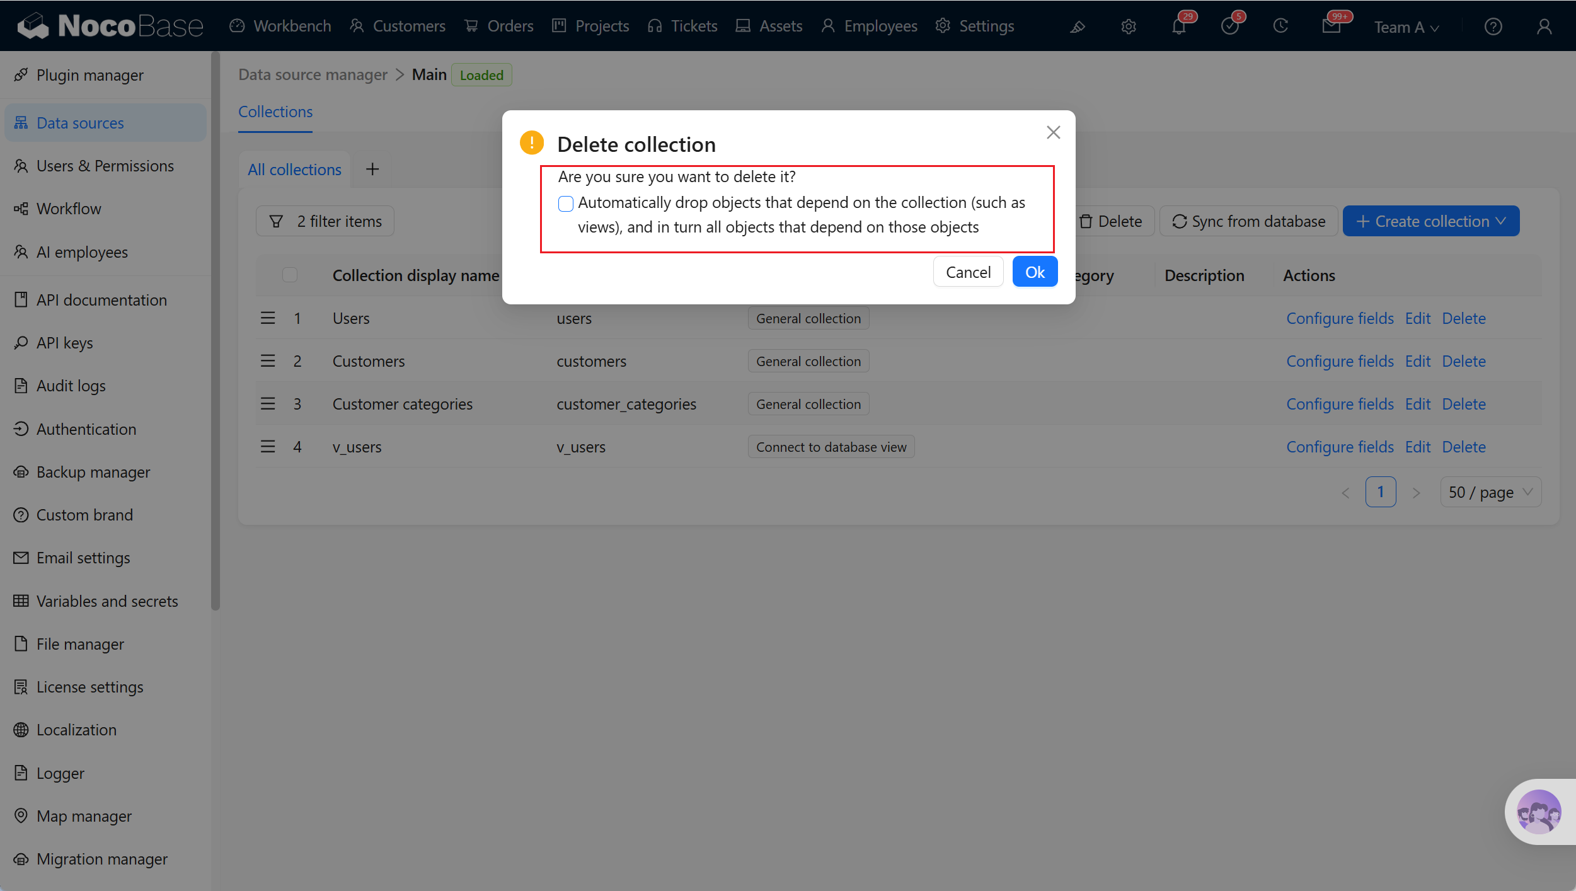Viewport: 1576px width, 891px height.
Task: Go to Employees top menu
Action: tap(869, 26)
